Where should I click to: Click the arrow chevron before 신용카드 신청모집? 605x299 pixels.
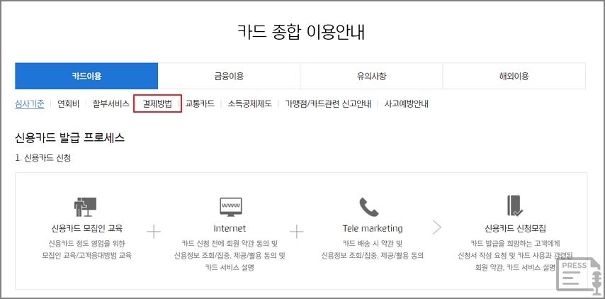pos(437,227)
